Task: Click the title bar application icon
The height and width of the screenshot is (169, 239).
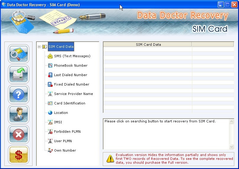Action: pos(4,4)
